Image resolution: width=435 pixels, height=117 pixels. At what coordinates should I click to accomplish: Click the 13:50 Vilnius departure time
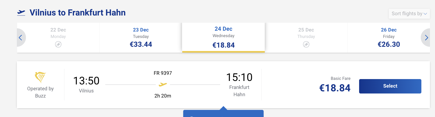[x=86, y=81]
